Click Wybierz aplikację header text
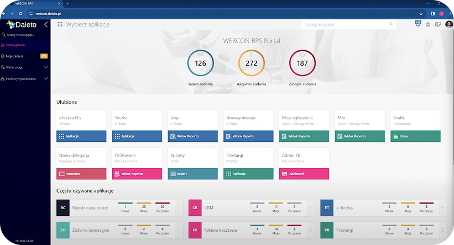Viewport: 454px width, 245px height. (88, 25)
